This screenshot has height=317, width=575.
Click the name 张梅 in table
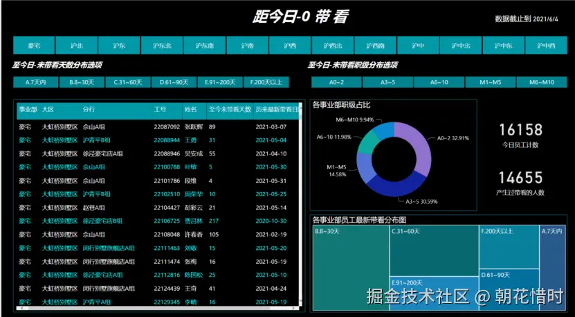click(x=191, y=262)
